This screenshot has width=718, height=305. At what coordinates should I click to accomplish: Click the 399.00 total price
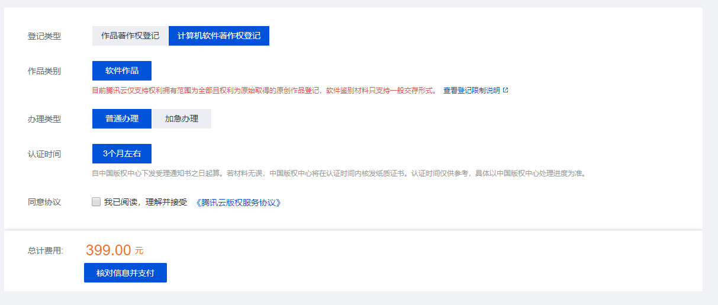coord(108,250)
